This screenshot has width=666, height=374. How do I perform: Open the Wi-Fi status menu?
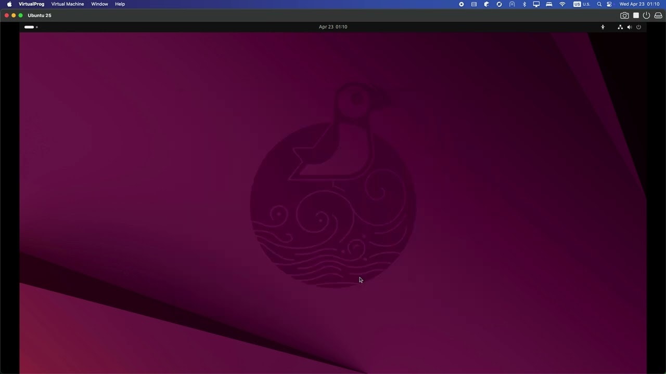tap(562, 4)
